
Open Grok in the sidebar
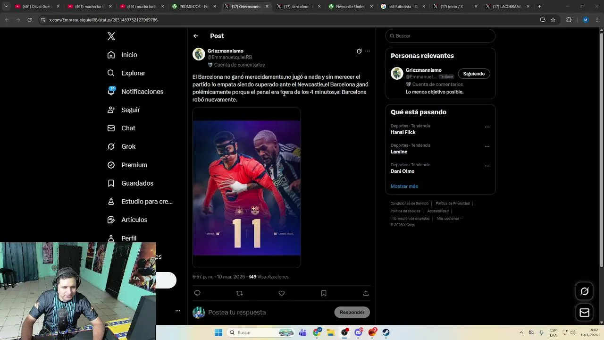coord(121,146)
